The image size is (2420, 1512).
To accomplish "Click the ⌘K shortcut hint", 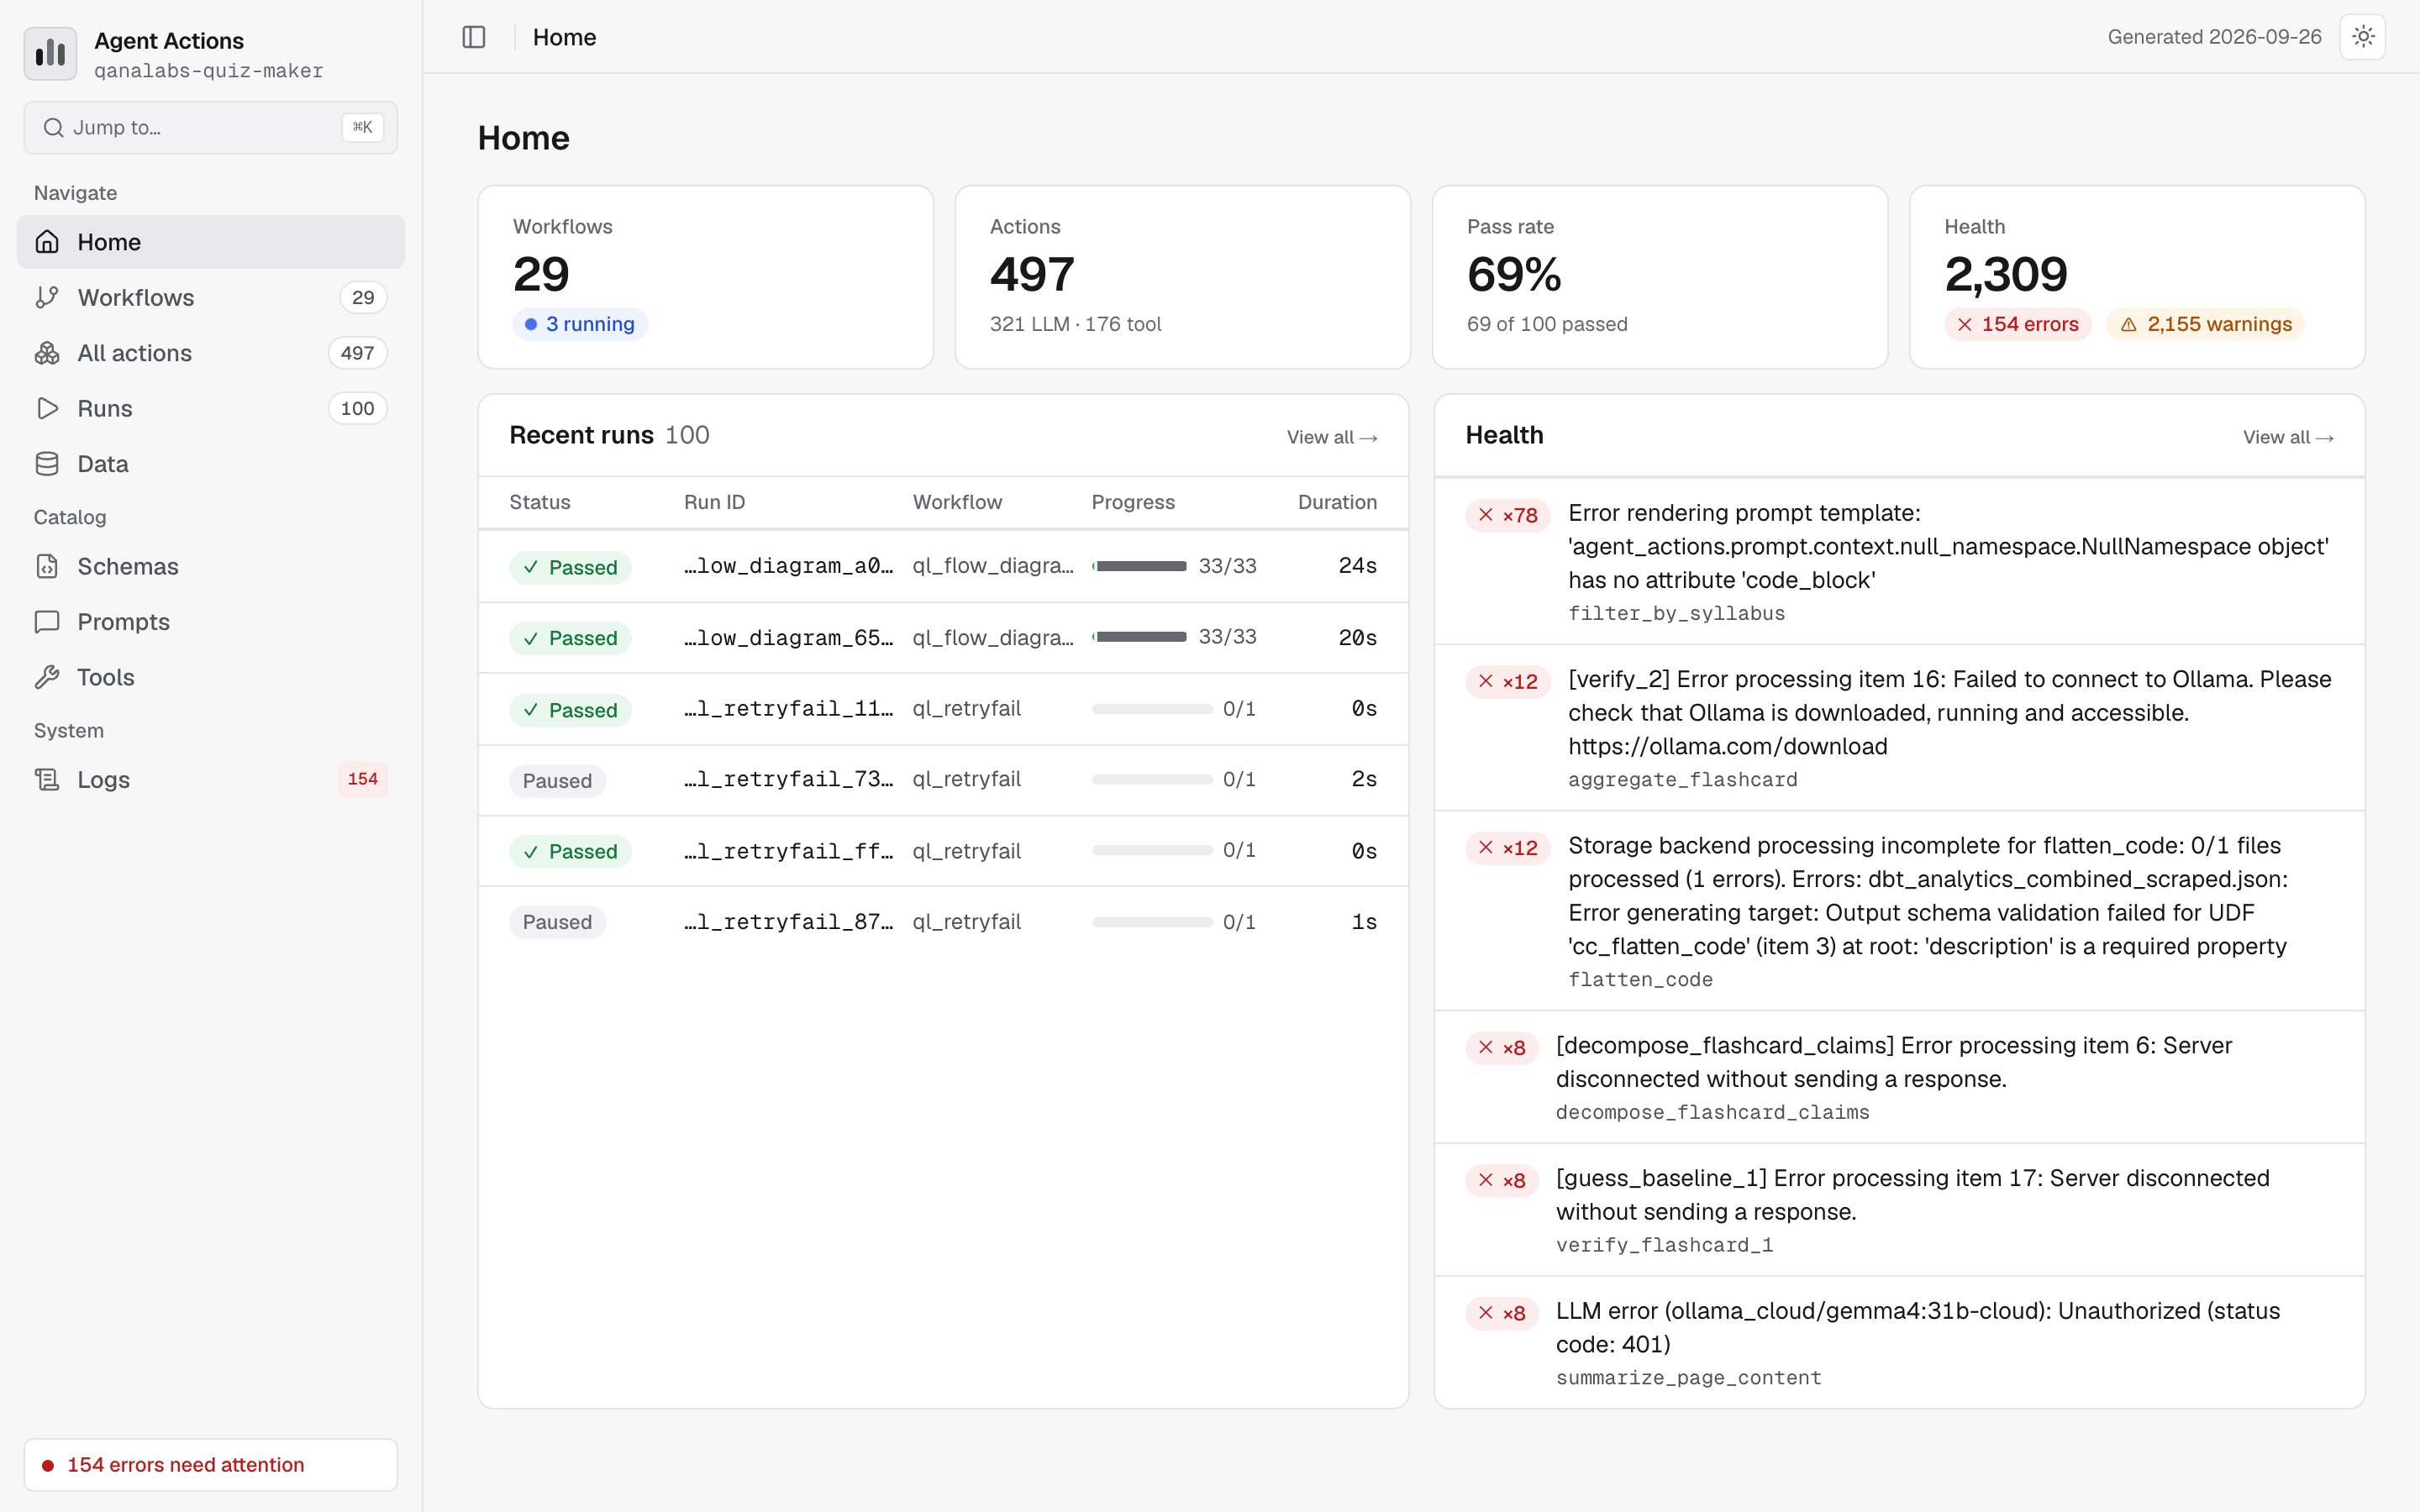I will (362, 127).
